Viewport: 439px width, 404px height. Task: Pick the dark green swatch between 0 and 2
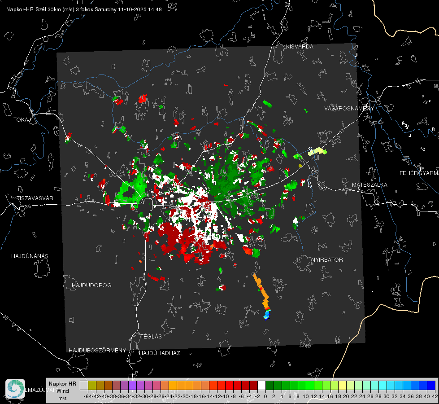click(269, 385)
